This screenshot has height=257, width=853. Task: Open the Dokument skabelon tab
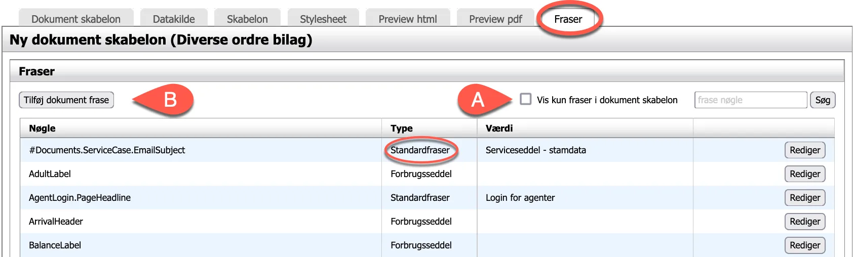pos(76,19)
